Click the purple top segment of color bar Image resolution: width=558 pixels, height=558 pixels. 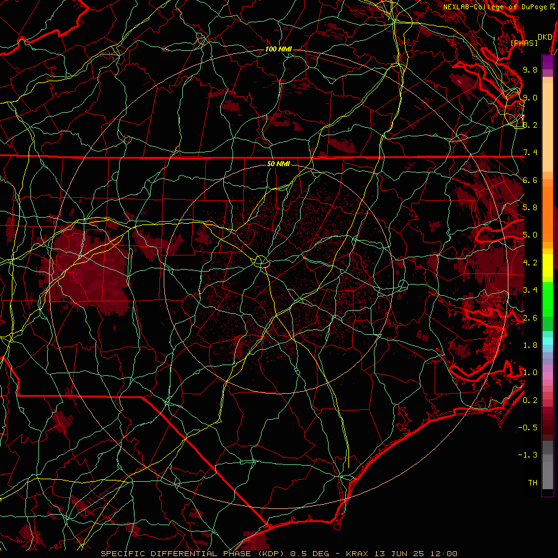tap(547, 62)
